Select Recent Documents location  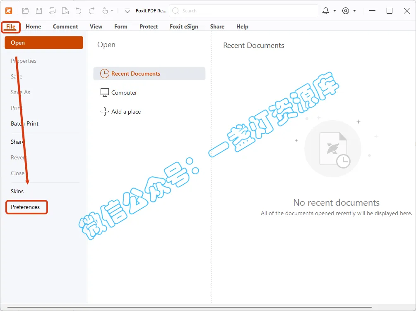tap(149, 74)
